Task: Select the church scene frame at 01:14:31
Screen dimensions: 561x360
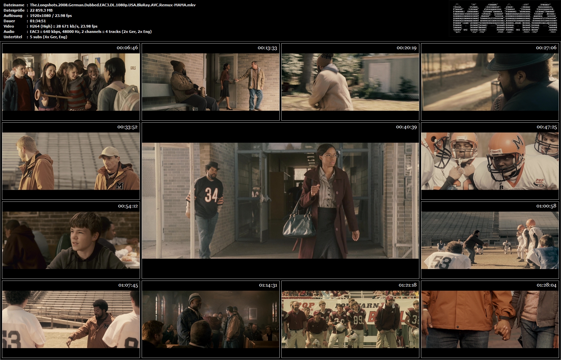Action: click(x=210, y=319)
